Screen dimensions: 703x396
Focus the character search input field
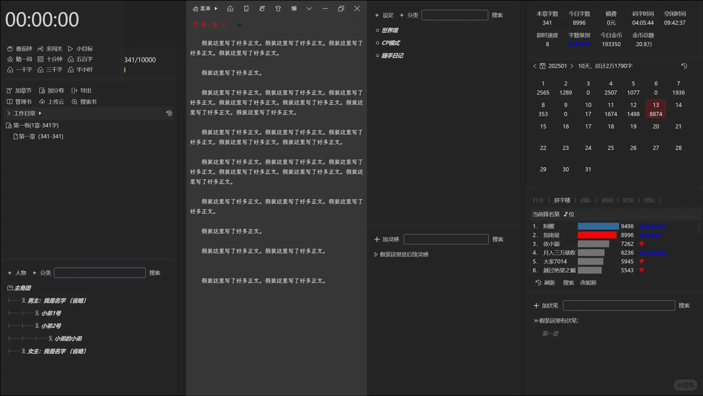(100, 273)
